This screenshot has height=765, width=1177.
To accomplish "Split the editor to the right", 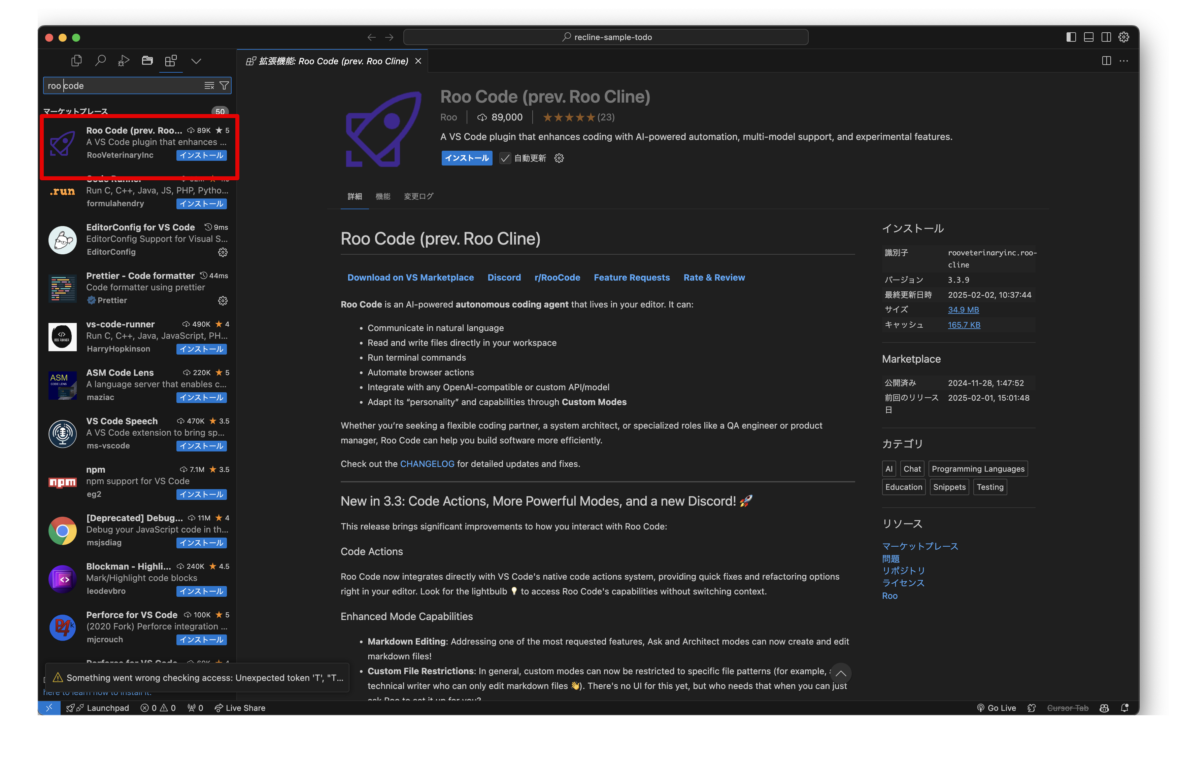I will tap(1107, 61).
